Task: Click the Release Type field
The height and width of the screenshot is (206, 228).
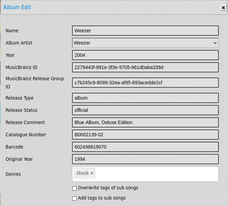Action: click(145, 98)
